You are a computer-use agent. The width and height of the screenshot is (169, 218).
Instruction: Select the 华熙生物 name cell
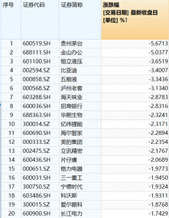[80, 115]
